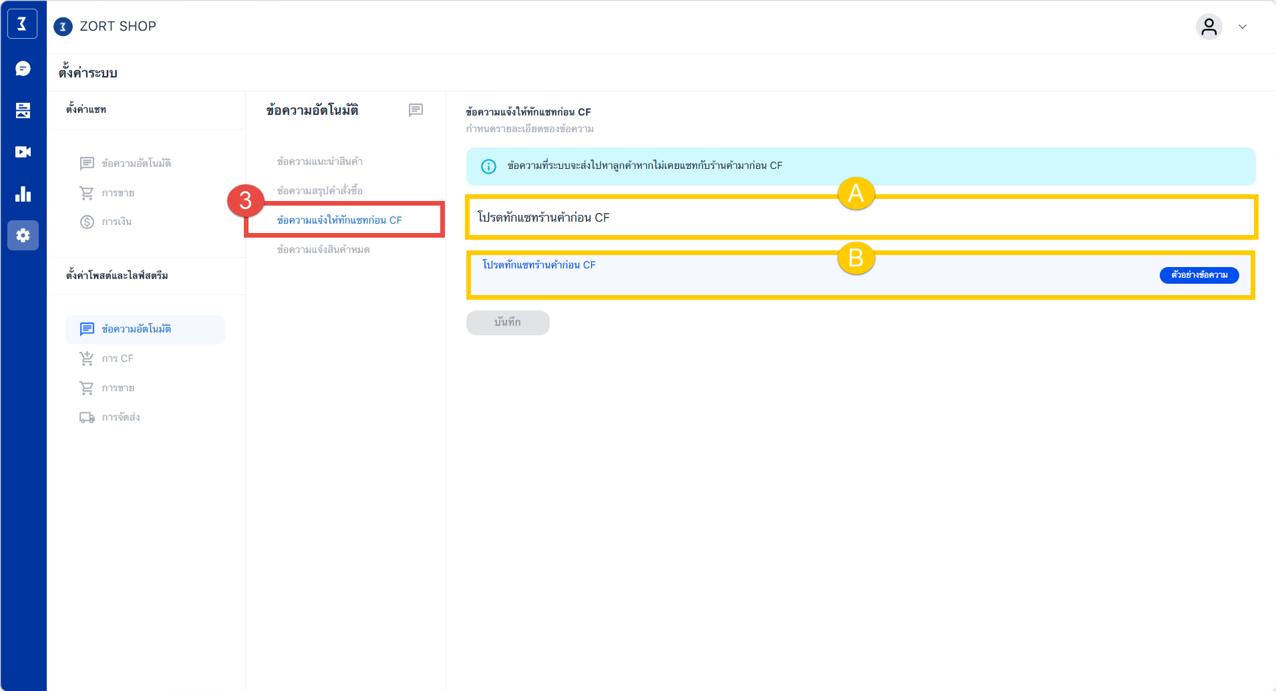Viewport: 1276px width, 691px height.
Task: Open the chat icon in left sidebar
Action: (x=23, y=69)
